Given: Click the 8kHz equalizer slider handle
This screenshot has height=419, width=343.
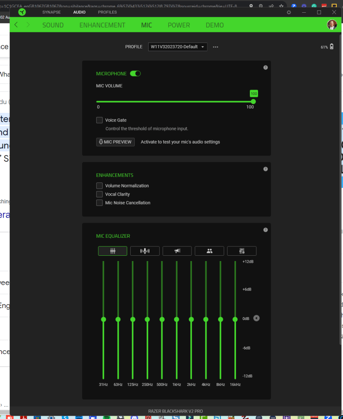Looking at the screenshot, I should 220,319.
